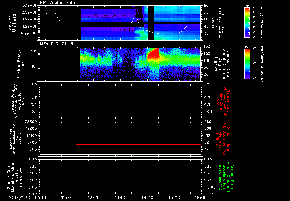
Task: Click the '18800' scanner position tick label
Action: pyautogui.click(x=31, y=129)
